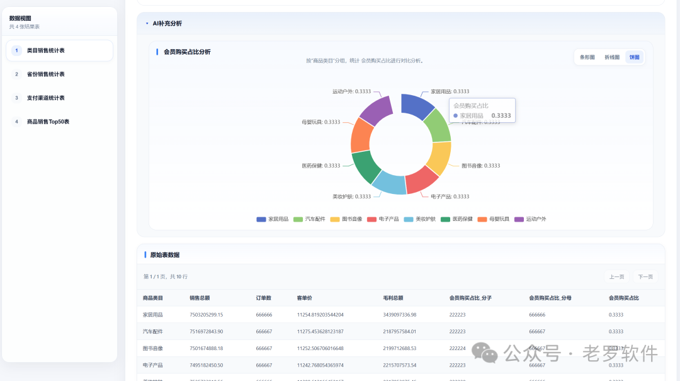Click the 电子产品 table row cell
This screenshot has height=381, width=680.
tap(152, 365)
